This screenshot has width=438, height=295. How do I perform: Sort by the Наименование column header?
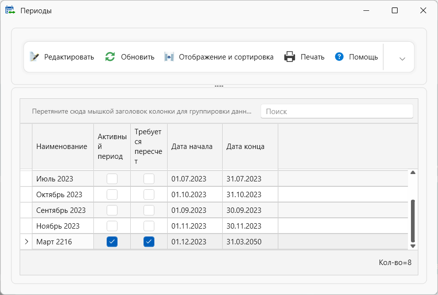tap(63, 147)
